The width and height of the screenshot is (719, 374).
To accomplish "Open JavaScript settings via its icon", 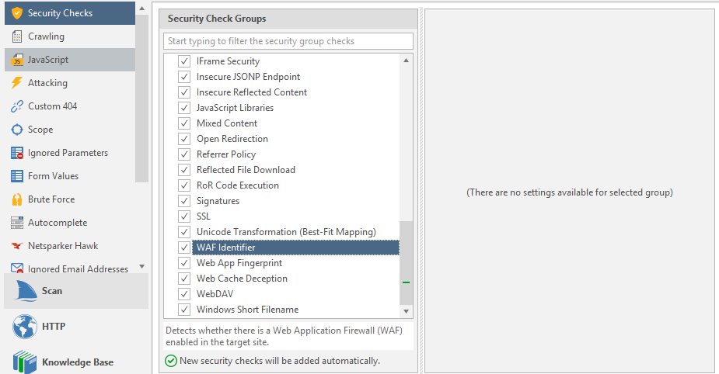I will 16,60.
